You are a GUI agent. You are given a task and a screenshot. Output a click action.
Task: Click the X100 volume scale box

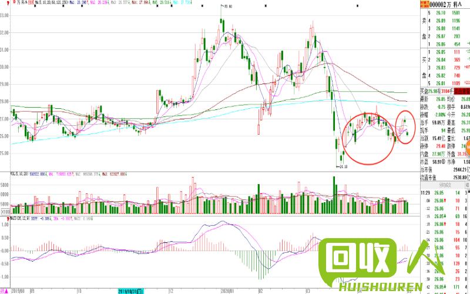[6, 212]
